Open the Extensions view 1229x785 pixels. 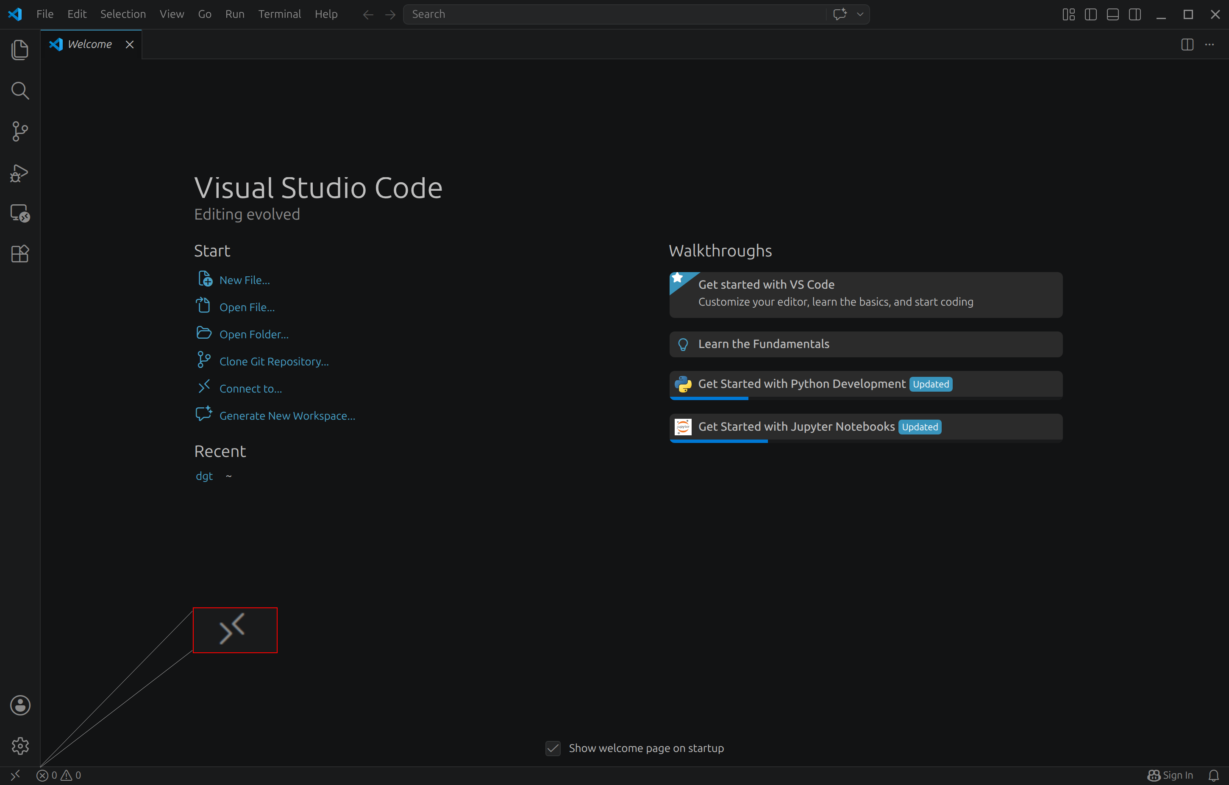20,253
